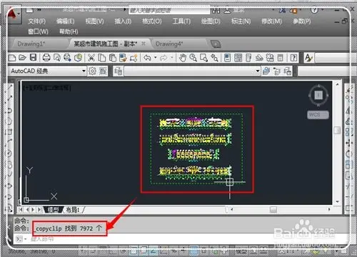Image resolution: width=357 pixels, height=257 pixels.
Task: Click the New drawing icon
Action: [x=12, y=58]
